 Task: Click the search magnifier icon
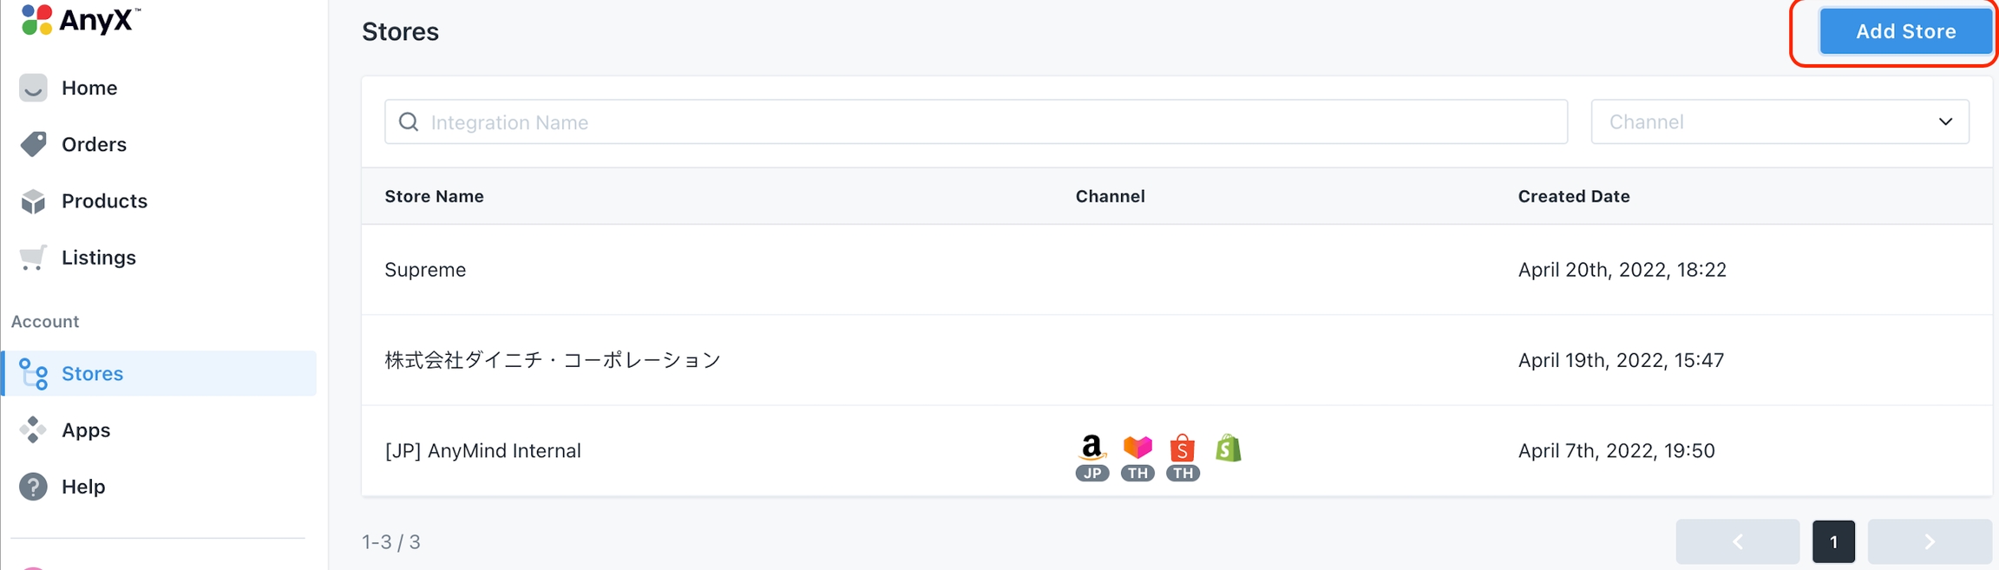tap(409, 122)
